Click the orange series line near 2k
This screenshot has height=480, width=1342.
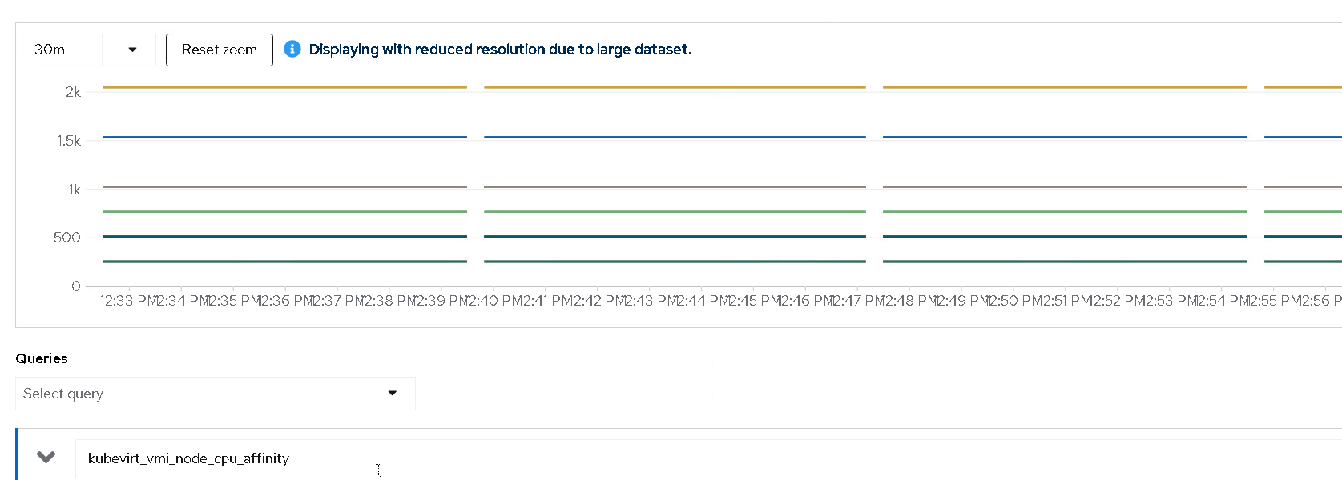284,87
